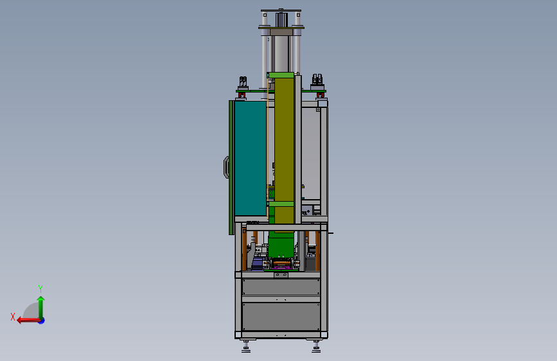
Task: Select the right leveling foot under the frame
Action: 316,346
